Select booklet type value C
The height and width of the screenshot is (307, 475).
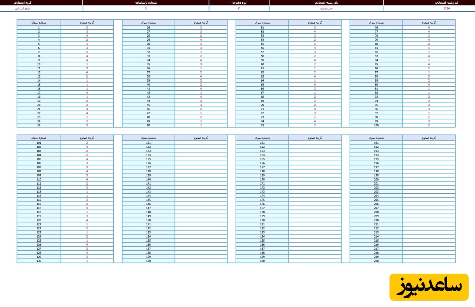(x=239, y=8)
